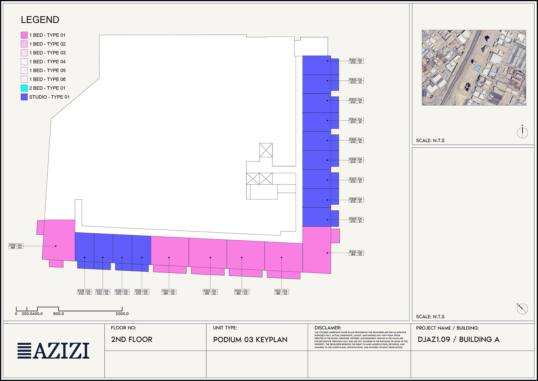This screenshot has height=381, width=538.
Task: Select unit label P314 1BR
Action: [169, 292]
